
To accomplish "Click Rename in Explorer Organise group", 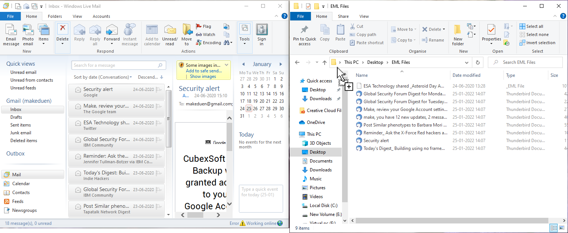I will [x=433, y=40].
